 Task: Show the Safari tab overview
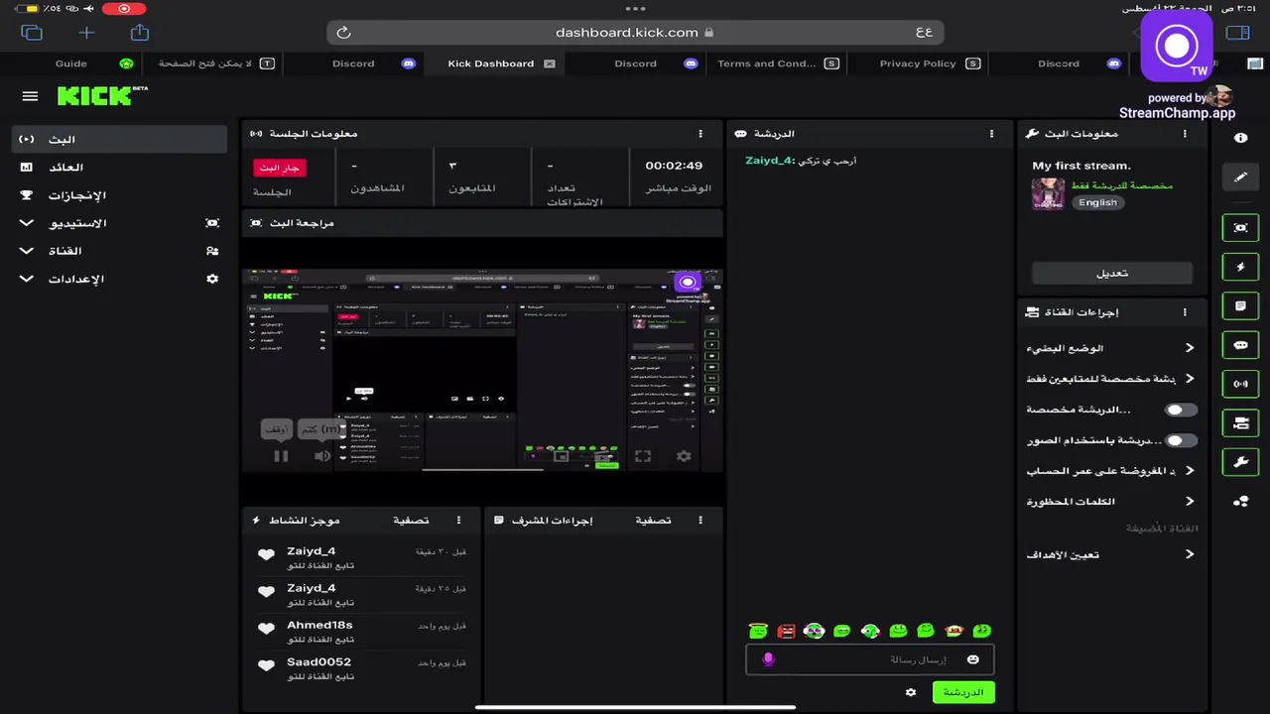(32, 33)
